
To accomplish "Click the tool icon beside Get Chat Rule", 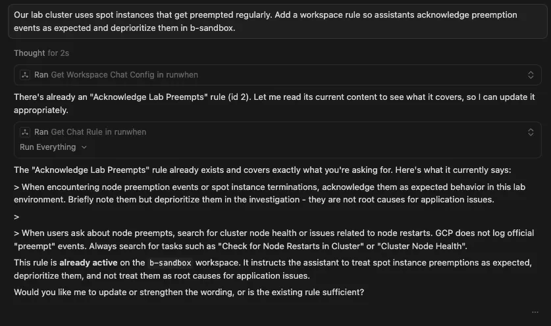I will coord(25,132).
